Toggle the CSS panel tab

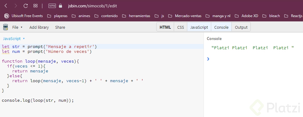pos(181,27)
